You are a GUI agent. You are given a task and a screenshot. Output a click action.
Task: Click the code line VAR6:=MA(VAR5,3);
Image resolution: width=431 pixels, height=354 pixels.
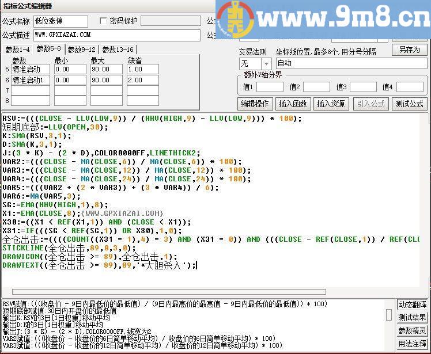pyautogui.click(x=41, y=196)
